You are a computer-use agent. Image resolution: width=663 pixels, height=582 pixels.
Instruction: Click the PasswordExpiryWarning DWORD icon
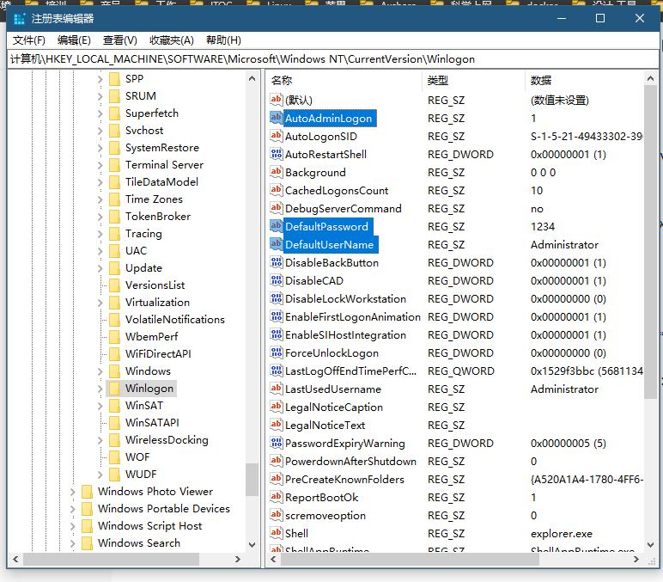(x=277, y=443)
